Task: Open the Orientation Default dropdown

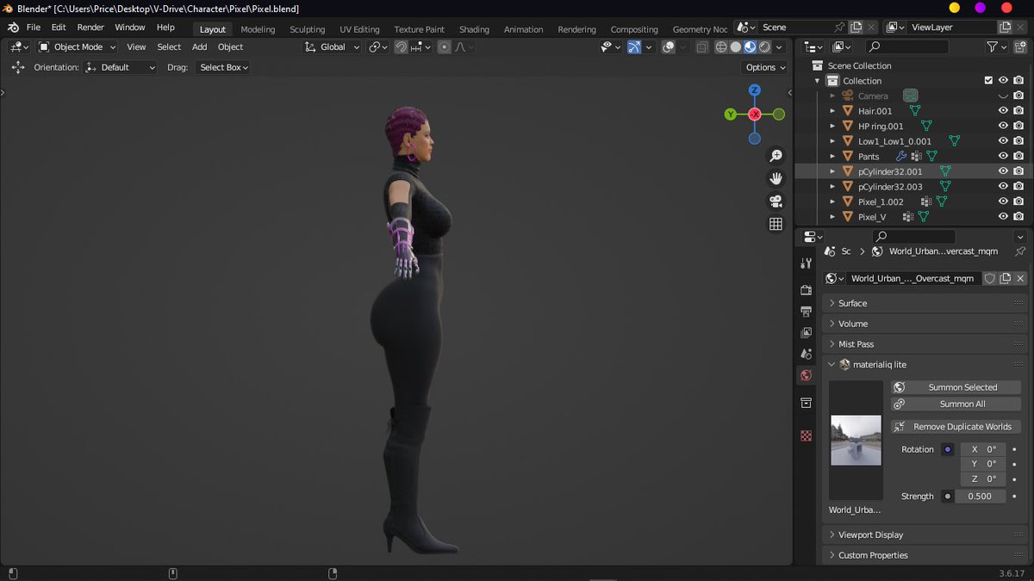Action: (121, 67)
